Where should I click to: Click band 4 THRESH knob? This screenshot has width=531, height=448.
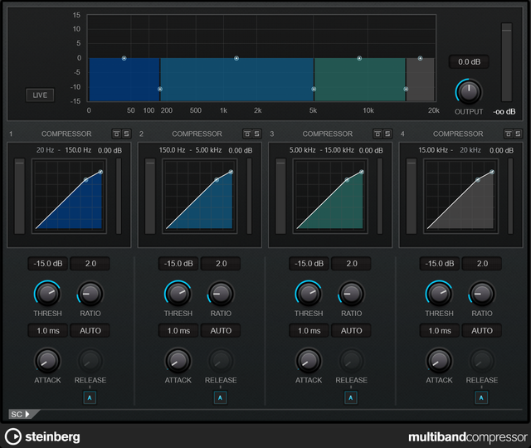pos(439,294)
